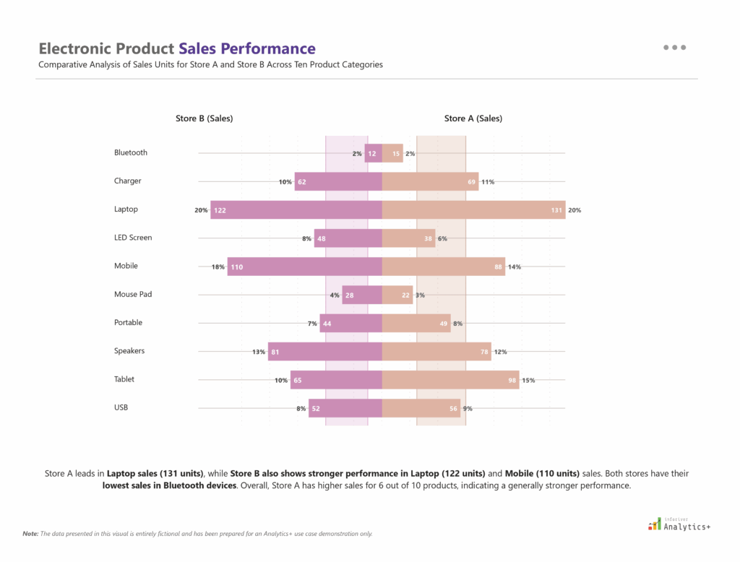Select Store A Laptop bar (131)
Viewport: 740px width, 562px height.
[473, 209]
